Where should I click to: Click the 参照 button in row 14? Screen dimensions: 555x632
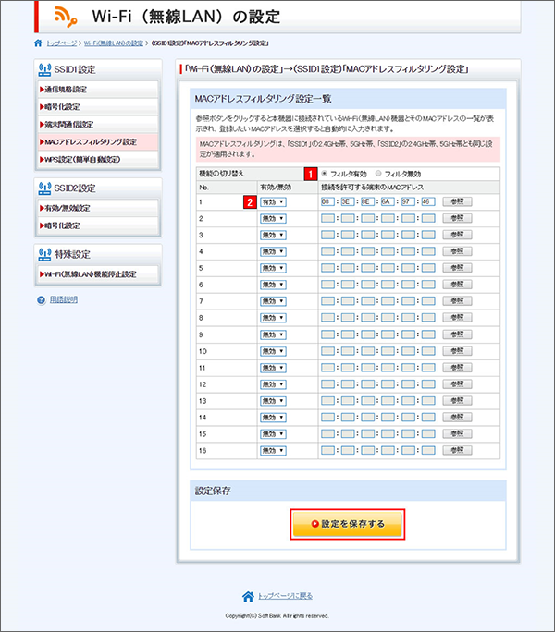(457, 417)
